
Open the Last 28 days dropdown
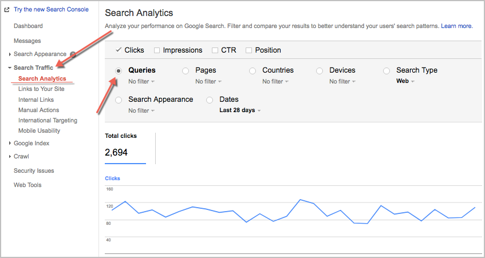(x=240, y=110)
